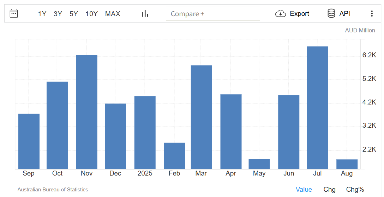
Task: Open the calendar date picker icon
Action: pyautogui.click(x=14, y=14)
